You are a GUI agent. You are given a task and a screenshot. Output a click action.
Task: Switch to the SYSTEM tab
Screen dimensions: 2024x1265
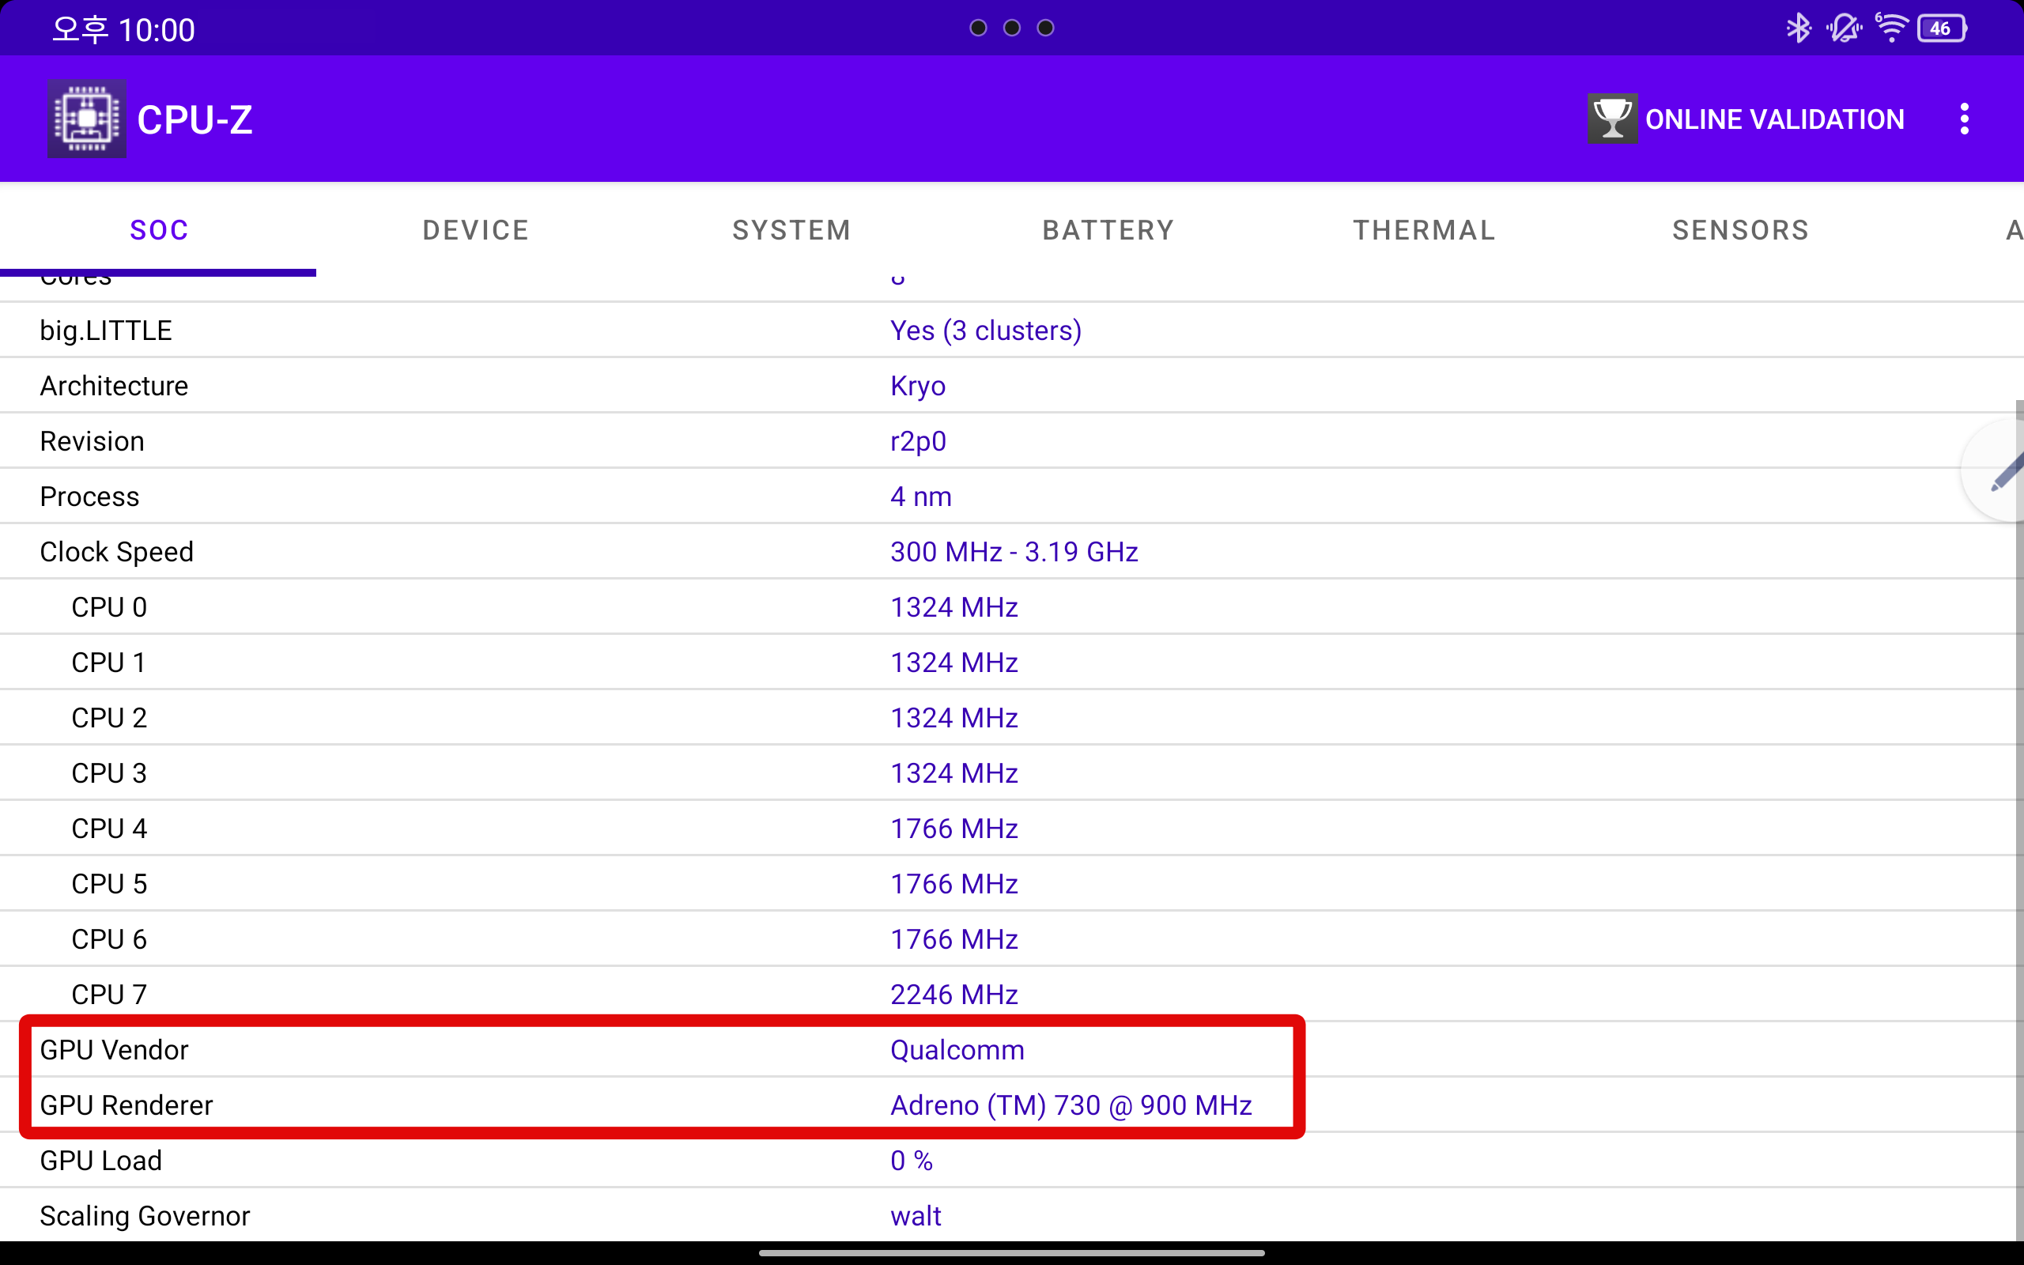click(791, 230)
